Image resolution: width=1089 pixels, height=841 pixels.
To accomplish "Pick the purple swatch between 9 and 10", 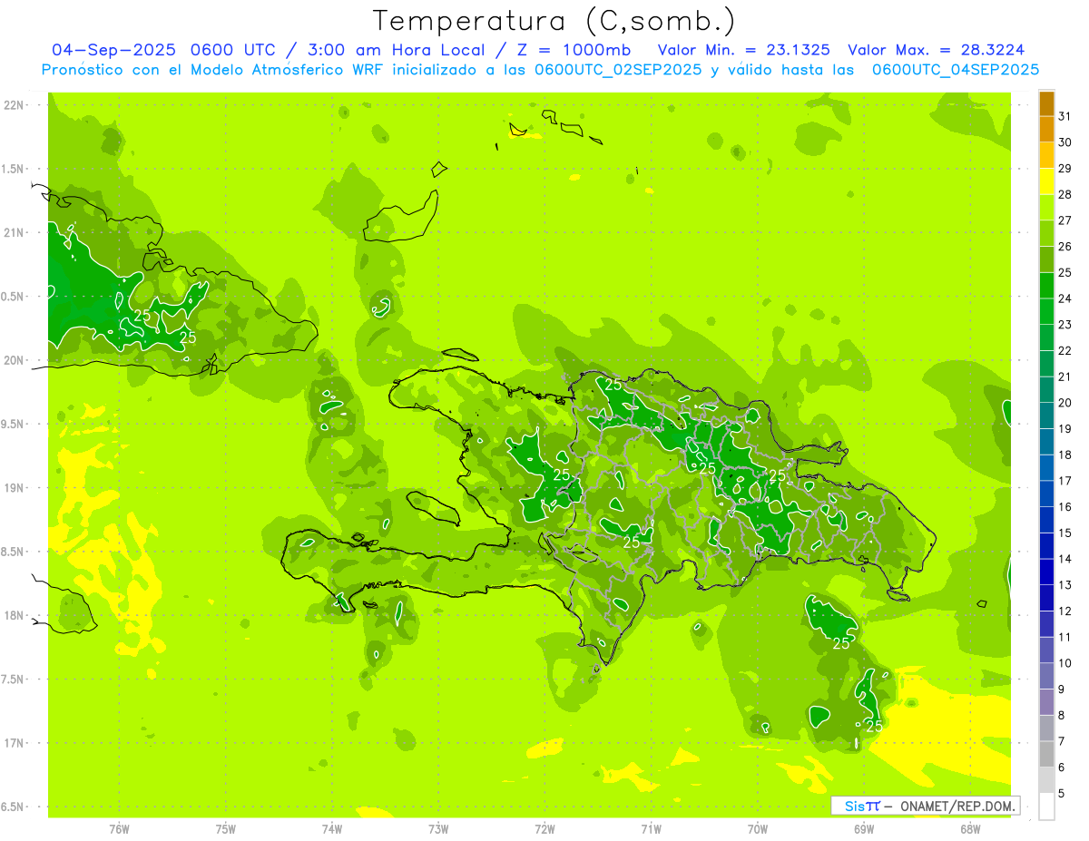I will (x=1046, y=677).
